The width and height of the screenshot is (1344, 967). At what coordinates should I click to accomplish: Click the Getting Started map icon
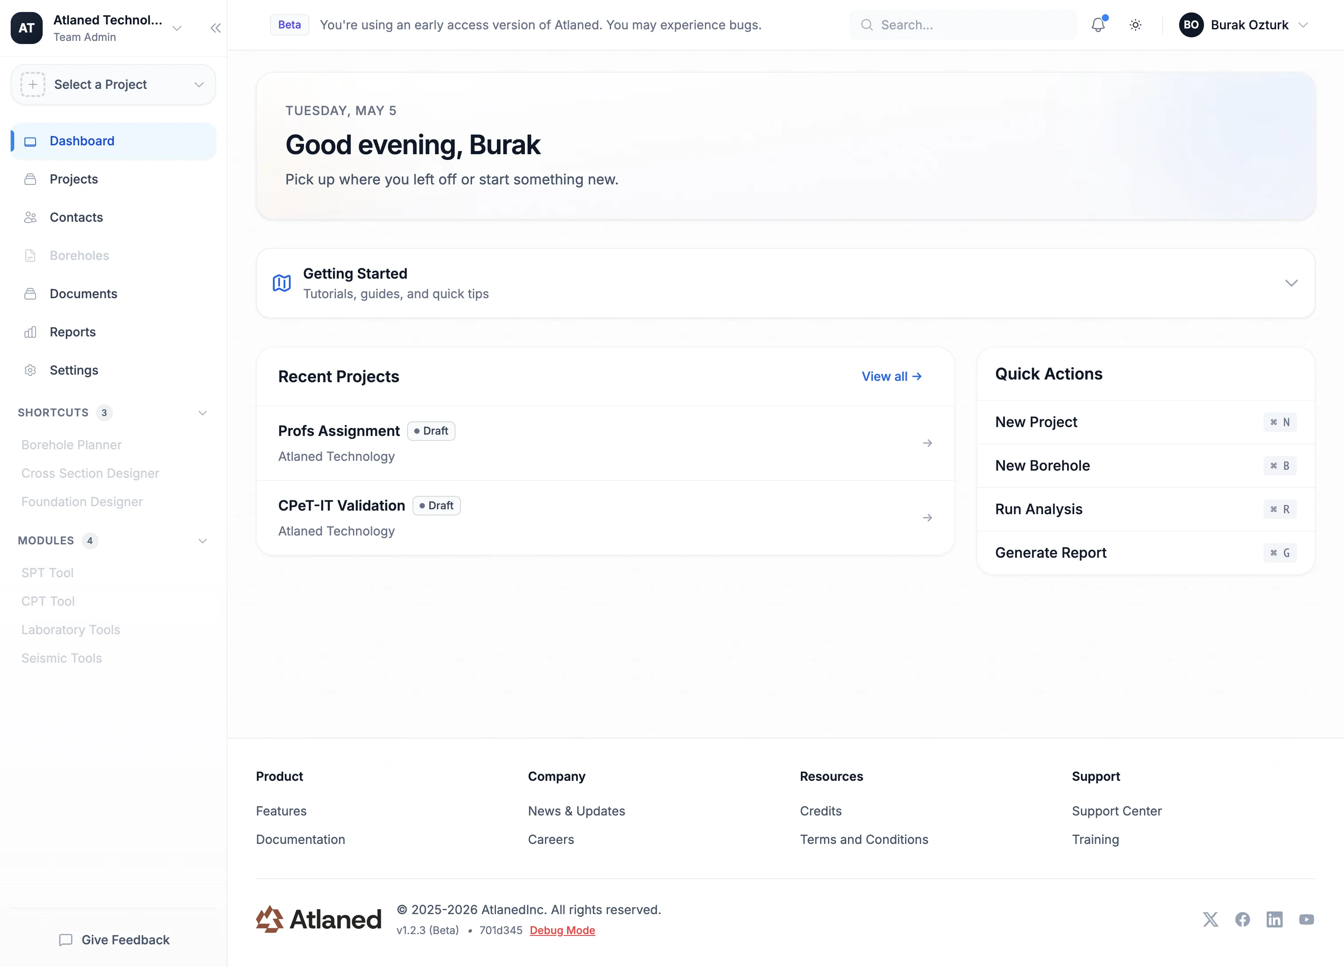[x=281, y=283]
